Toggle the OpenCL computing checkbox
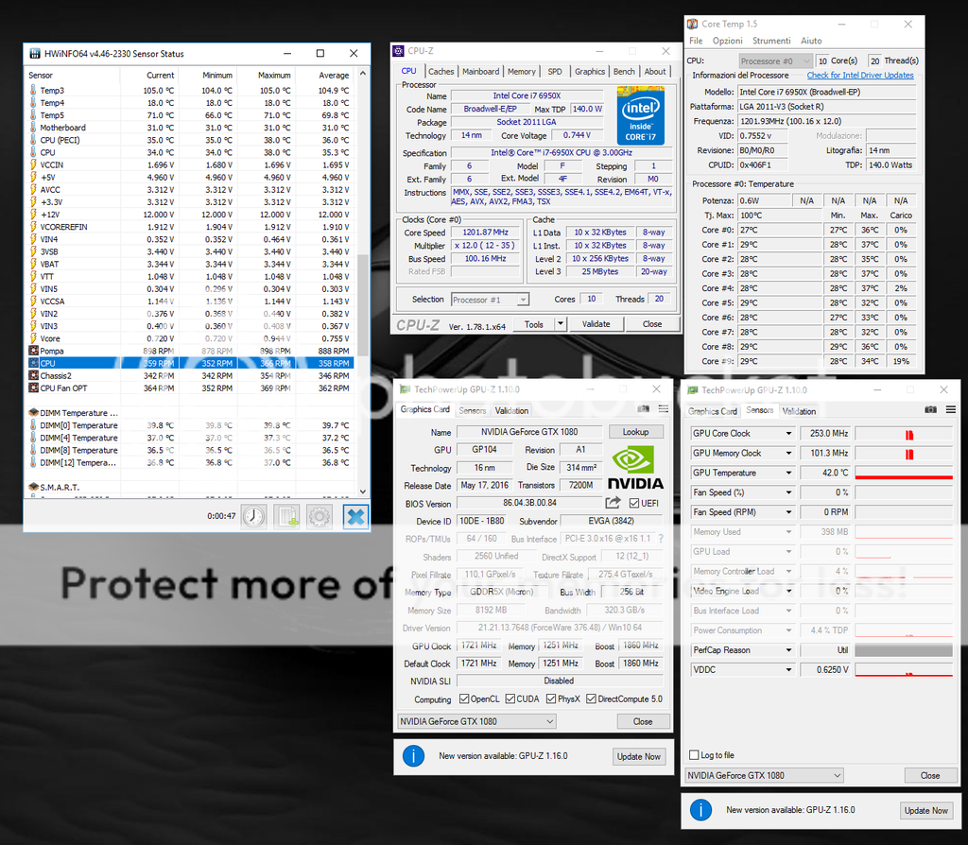Screen dimensions: 968x845 coord(464,699)
